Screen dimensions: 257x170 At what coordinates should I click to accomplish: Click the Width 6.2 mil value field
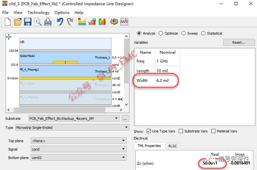[168, 80]
